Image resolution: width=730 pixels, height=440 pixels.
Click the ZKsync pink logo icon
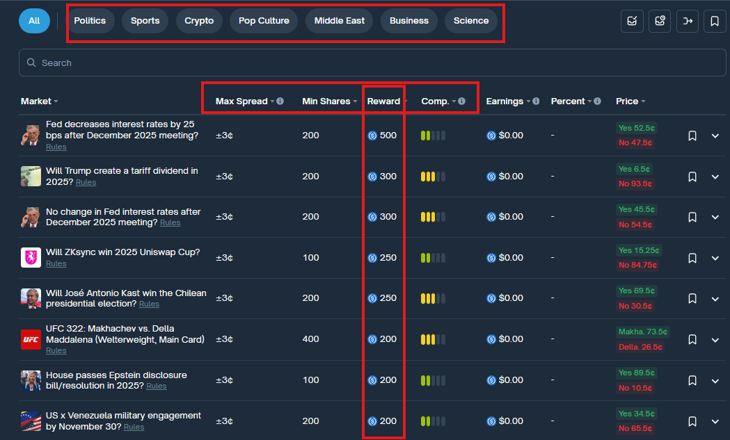pyautogui.click(x=31, y=257)
